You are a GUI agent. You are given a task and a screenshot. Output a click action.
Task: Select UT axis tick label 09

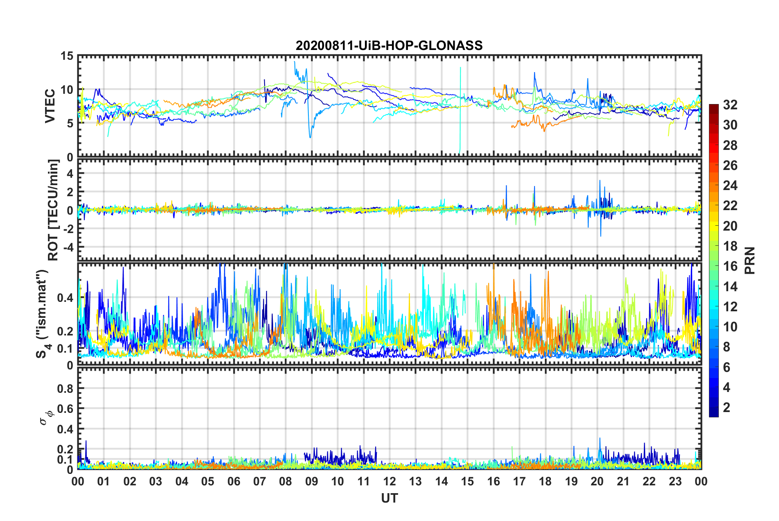[311, 481]
